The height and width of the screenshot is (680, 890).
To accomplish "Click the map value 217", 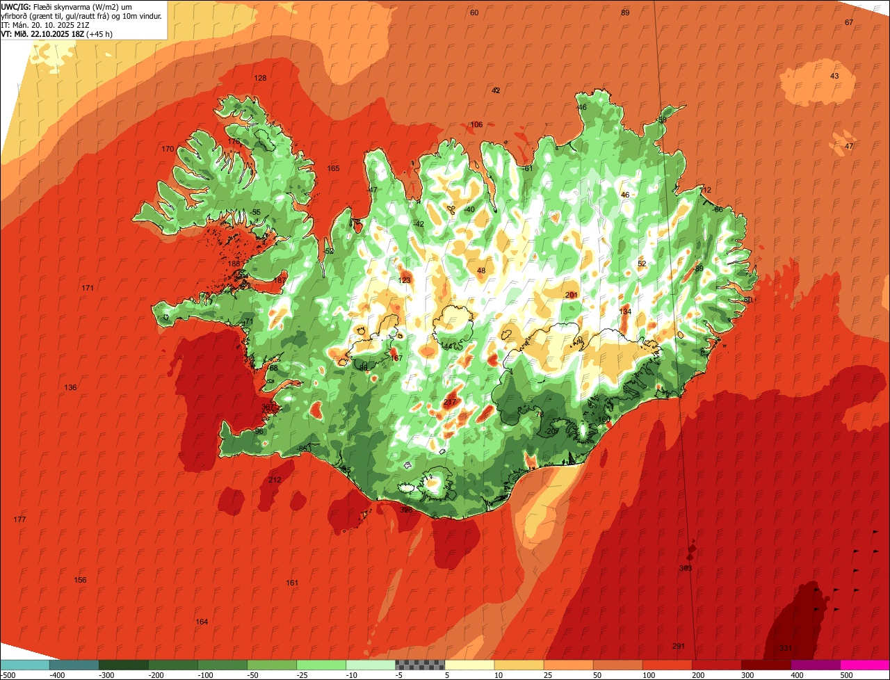I will point(450,402).
